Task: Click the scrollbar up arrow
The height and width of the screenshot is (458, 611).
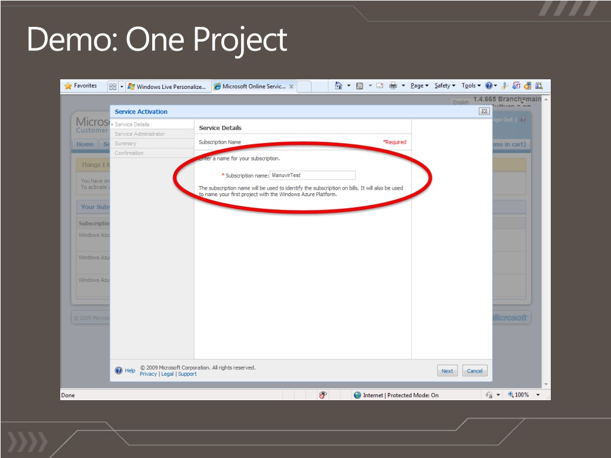Action: tap(546, 100)
